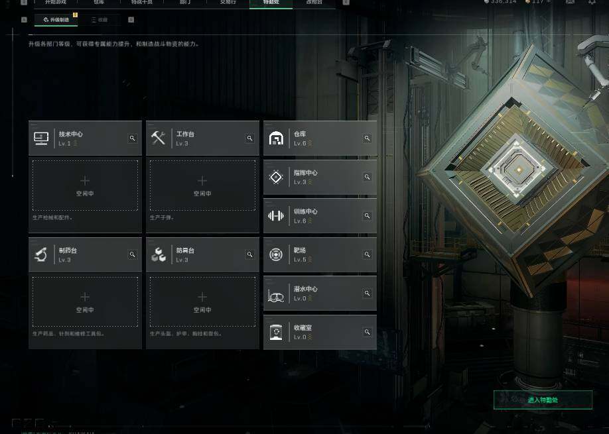
Task: Click the 靶场 title text
Action: pyautogui.click(x=299, y=250)
